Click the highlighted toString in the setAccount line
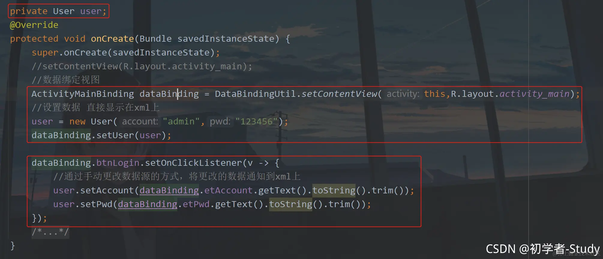 [x=334, y=190]
